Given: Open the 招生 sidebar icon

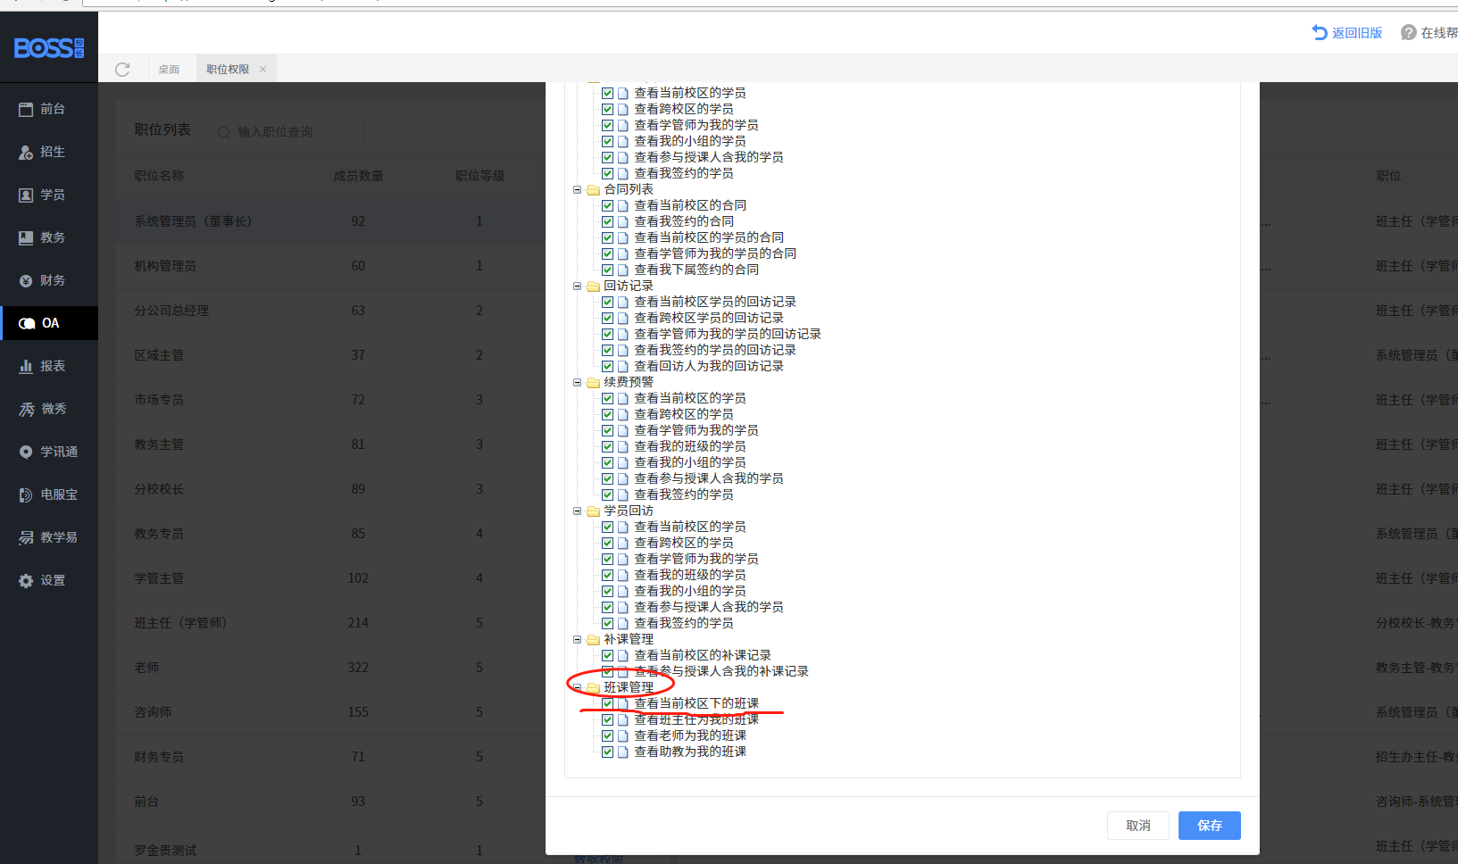Looking at the screenshot, I should (26, 153).
